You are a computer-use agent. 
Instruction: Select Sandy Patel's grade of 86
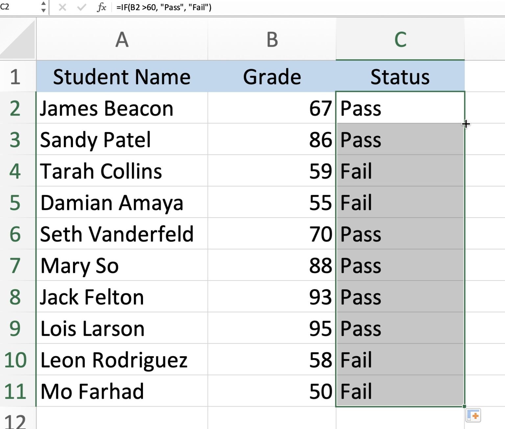[x=271, y=140]
